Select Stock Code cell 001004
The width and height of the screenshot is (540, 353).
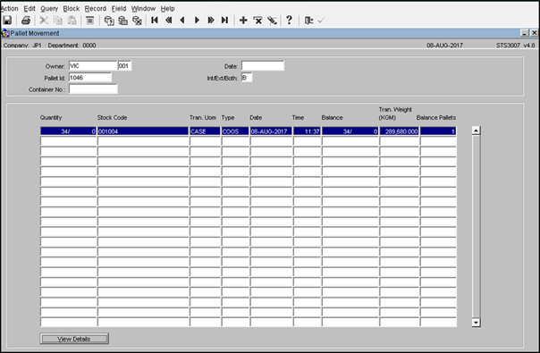point(143,131)
